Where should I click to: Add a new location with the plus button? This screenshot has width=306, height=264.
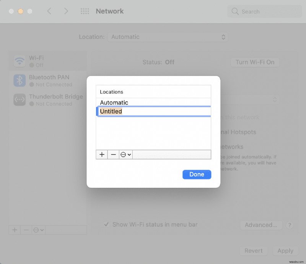102,155
